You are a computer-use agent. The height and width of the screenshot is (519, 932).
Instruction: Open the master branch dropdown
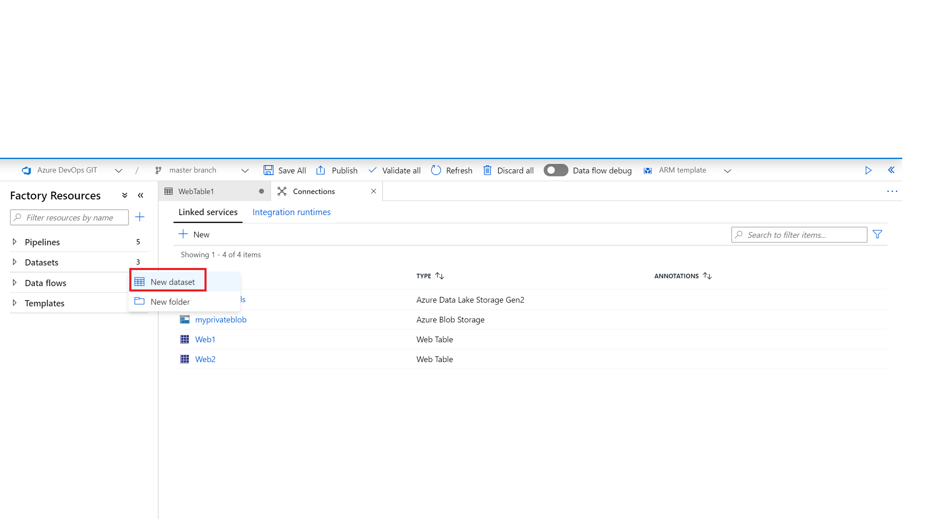click(x=245, y=171)
